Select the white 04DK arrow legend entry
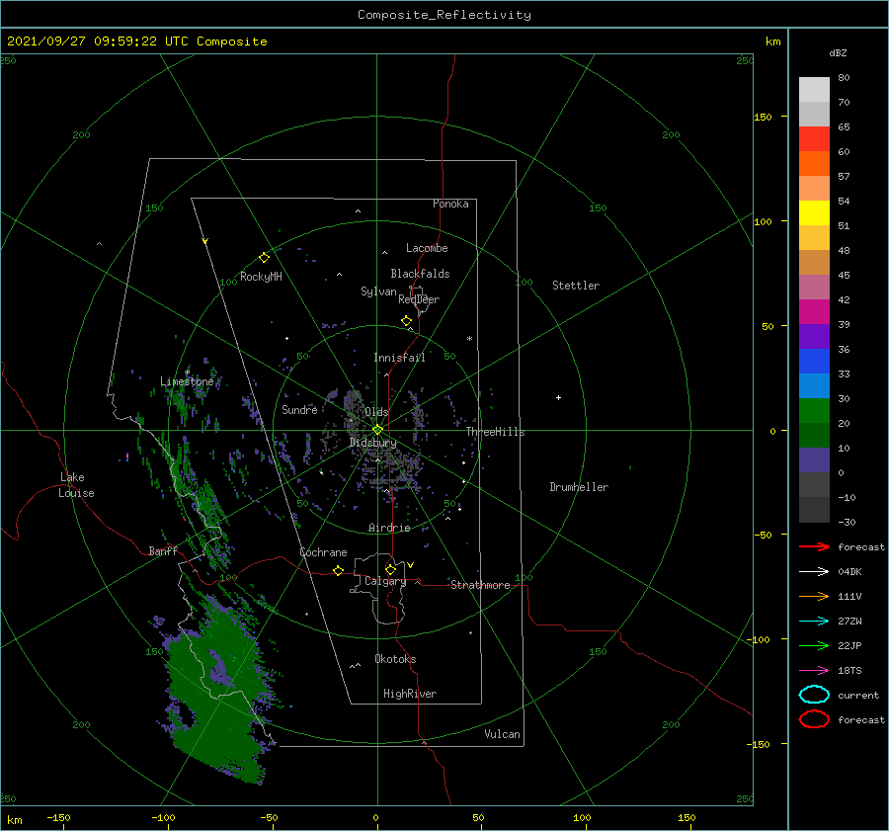Image resolution: width=889 pixels, height=831 pixels. [814, 571]
